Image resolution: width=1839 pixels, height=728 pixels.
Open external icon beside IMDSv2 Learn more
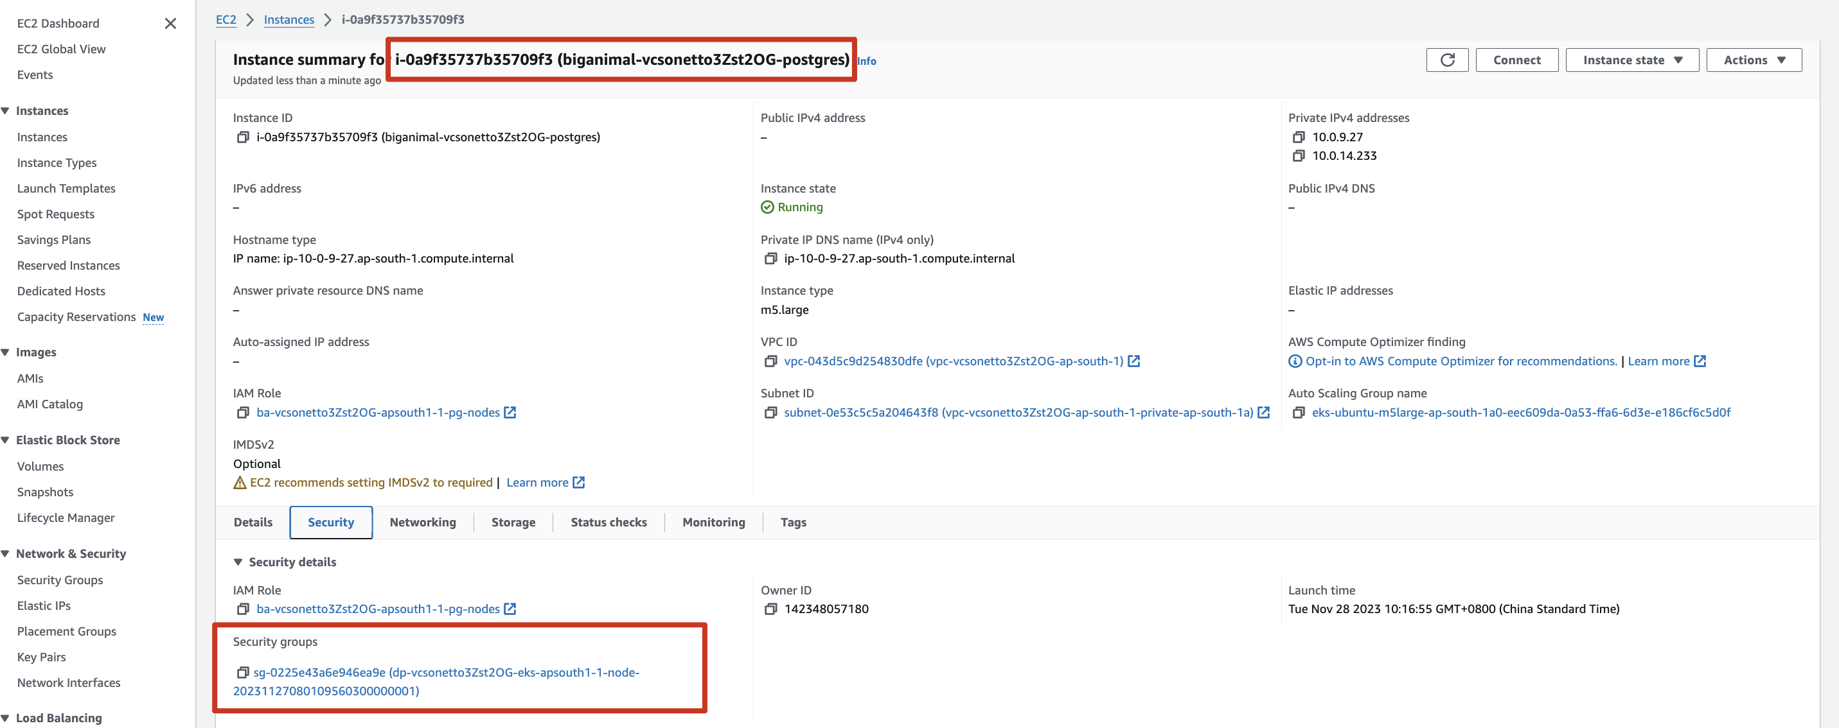click(x=579, y=483)
